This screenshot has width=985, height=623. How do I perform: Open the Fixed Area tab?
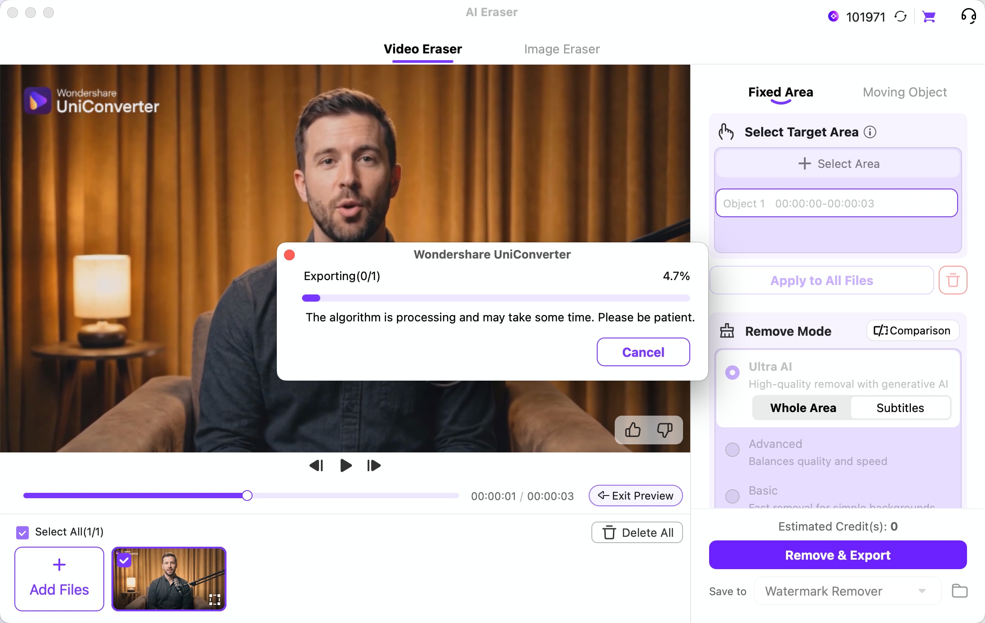[781, 92]
